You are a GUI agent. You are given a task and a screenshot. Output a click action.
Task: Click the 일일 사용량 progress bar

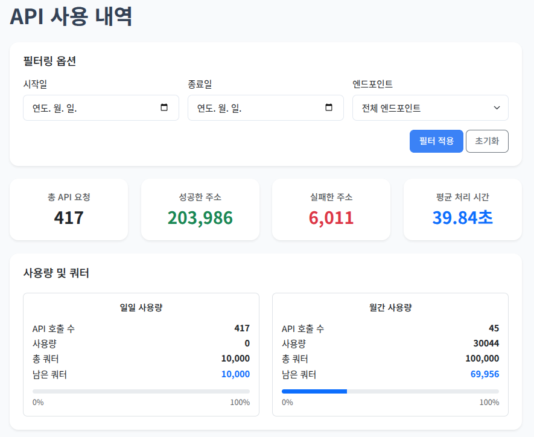141,391
